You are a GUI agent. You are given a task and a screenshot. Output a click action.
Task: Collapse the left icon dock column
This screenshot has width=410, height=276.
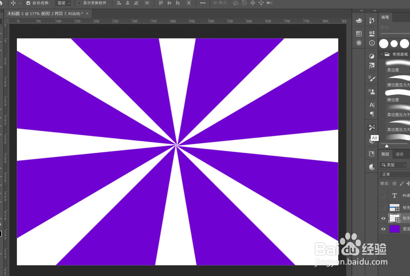362,11
